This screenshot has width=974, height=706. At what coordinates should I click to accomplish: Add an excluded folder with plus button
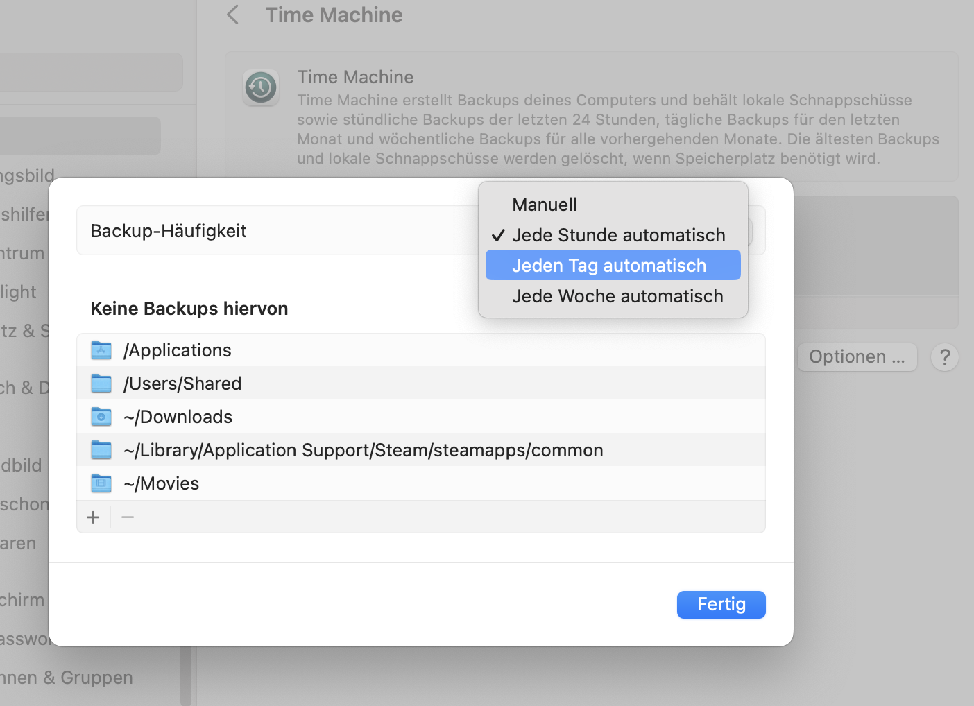pos(93,517)
